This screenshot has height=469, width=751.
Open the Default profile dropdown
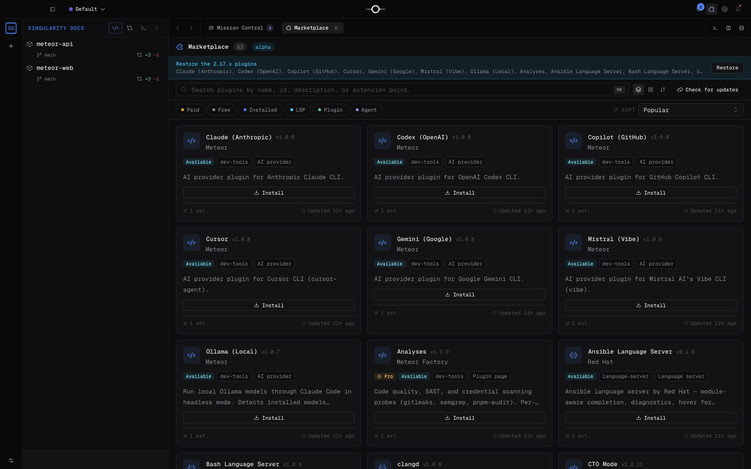(87, 9)
